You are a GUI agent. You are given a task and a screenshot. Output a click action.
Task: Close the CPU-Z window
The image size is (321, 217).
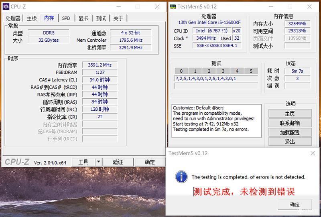click(157, 7)
